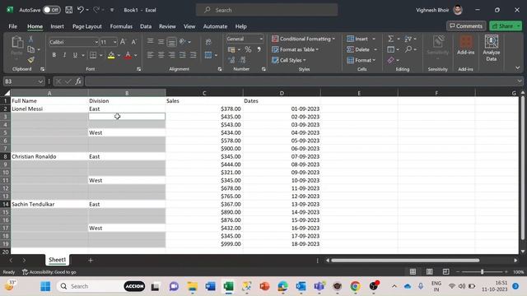Switch to the Data tab
The image size is (527, 296).
146,26
